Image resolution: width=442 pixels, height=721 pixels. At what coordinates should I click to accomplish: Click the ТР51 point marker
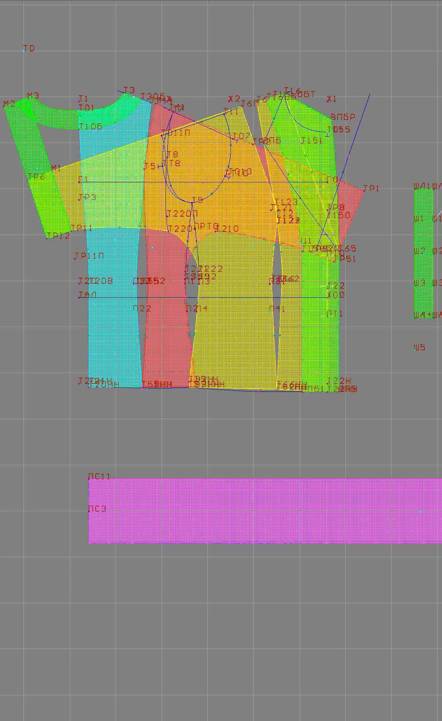[x=334, y=261]
